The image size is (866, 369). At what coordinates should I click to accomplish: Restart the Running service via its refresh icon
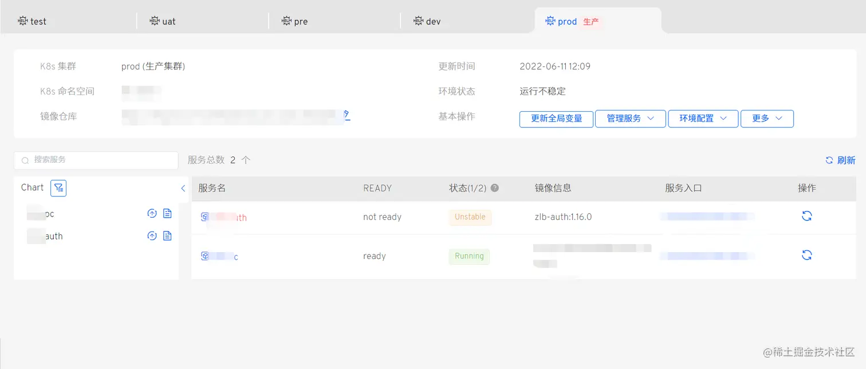click(x=807, y=255)
